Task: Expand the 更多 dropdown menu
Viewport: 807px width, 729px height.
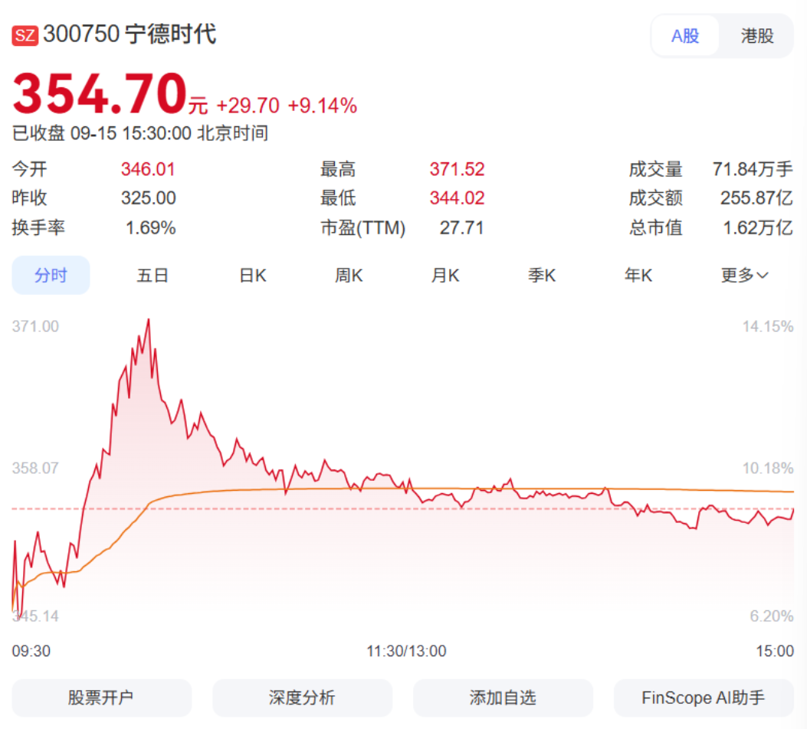Action: click(744, 276)
